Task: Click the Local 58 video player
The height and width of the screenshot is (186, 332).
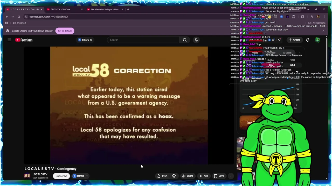Action: pyautogui.click(x=129, y=105)
